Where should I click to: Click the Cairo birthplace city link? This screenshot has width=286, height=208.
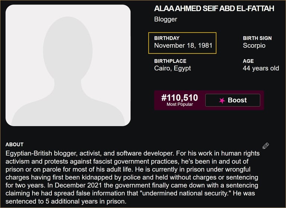click(162, 68)
